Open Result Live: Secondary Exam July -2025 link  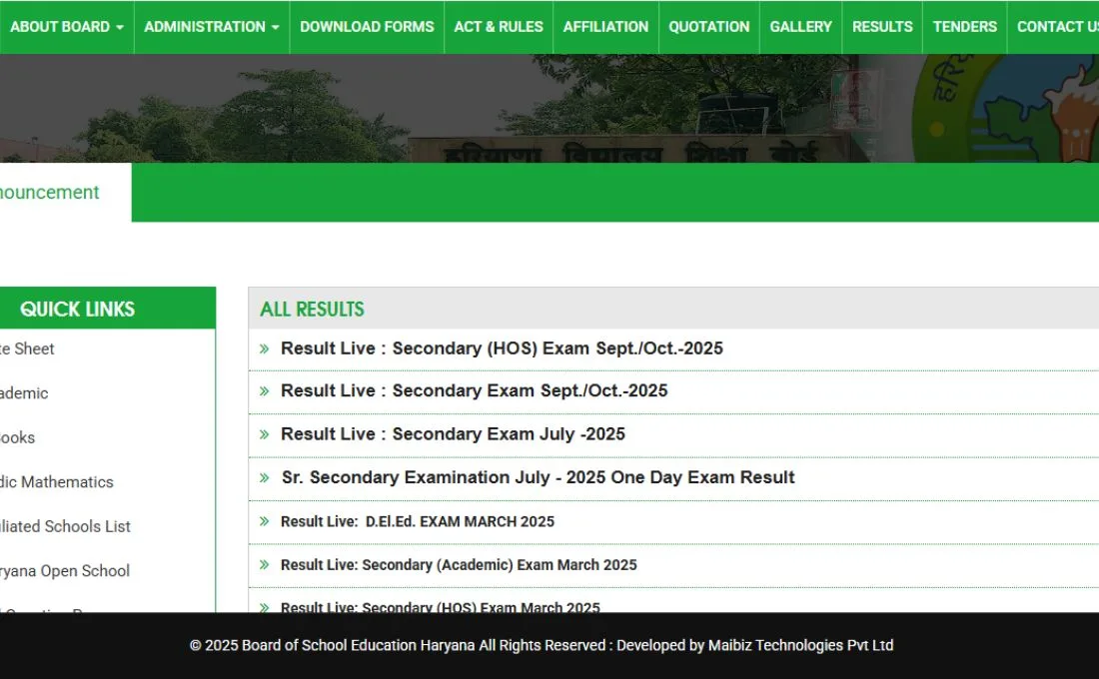click(x=453, y=434)
